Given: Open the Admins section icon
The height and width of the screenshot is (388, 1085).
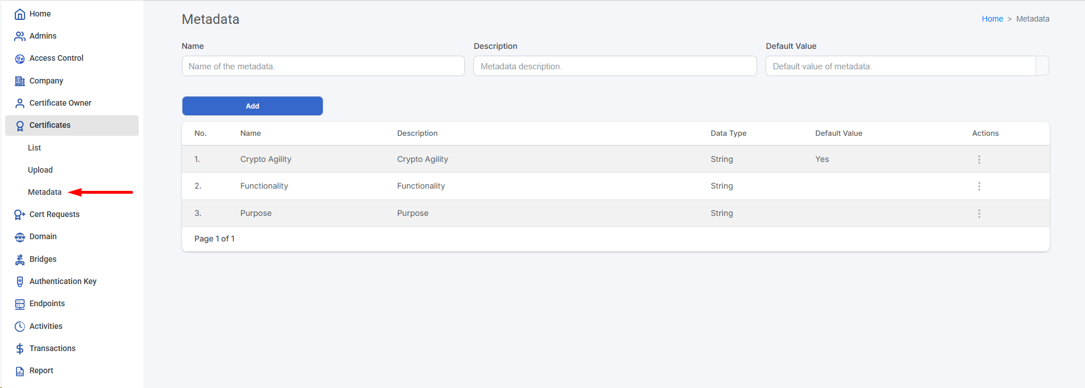Looking at the screenshot, I should (20, 36).
